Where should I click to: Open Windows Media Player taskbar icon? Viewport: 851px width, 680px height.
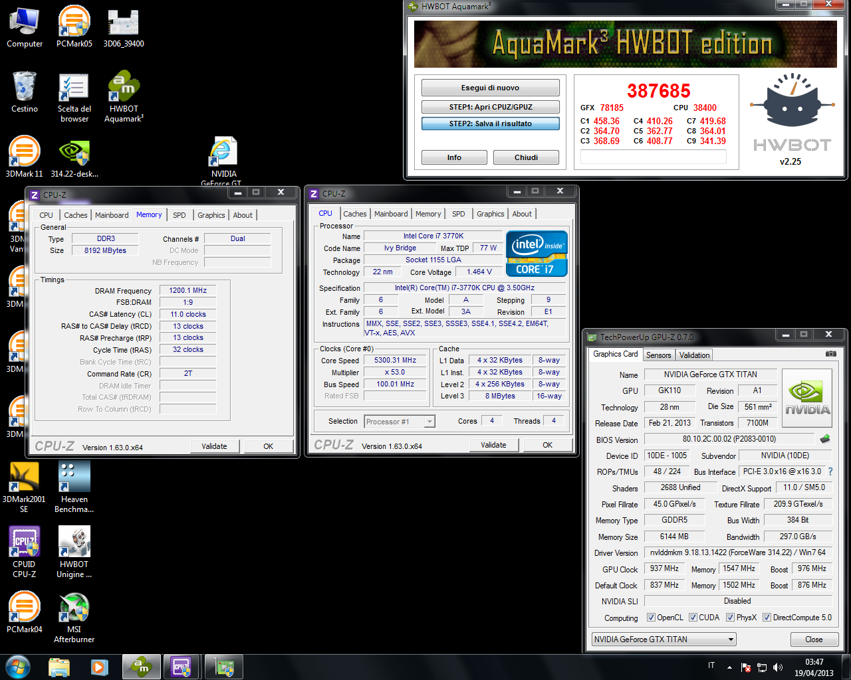coord(99,667)
